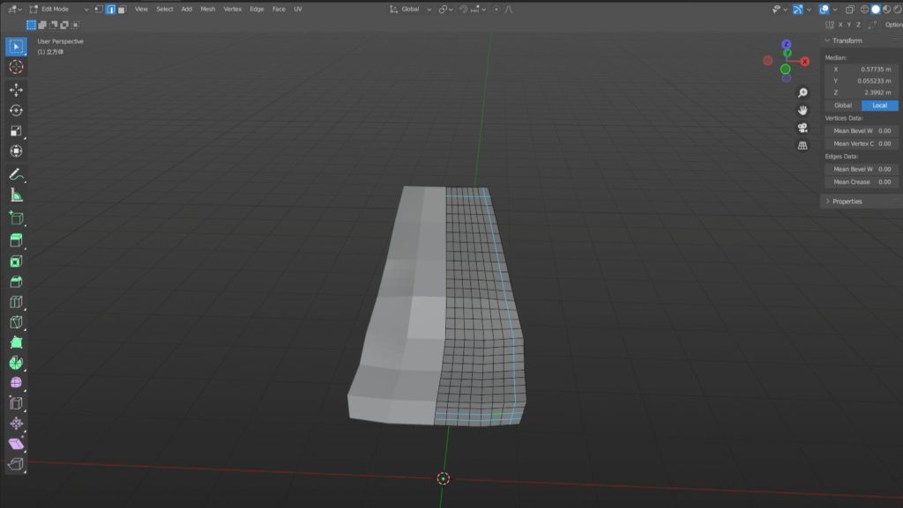Viewport: 903px width, 508px height.
Task: Switch to vertex select mode
Action: tap(100, 9)
